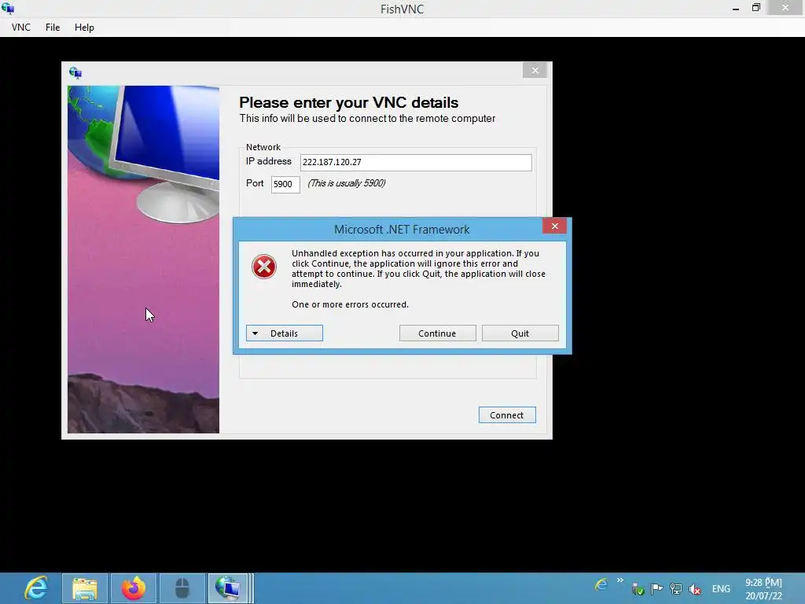The height and width of the screenshot is (604, 805).
Task: Click the FishVNC taskbar icon
Action: [x=228, y=588]
